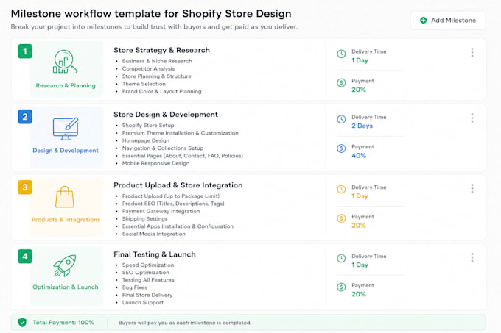Open options menu for Store Strategy & Research

pyautogui.click(x=472, y=53)
